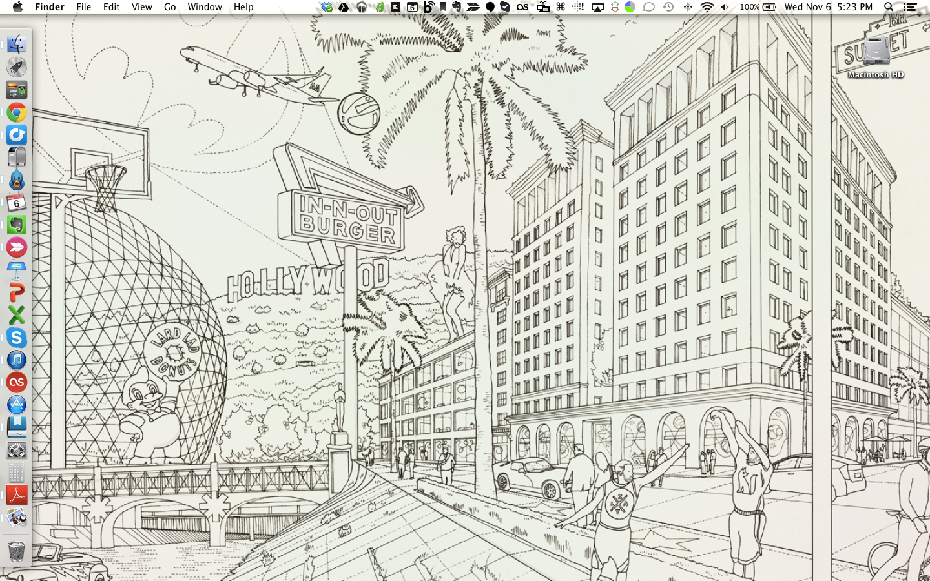Click Dropbox icon in menu bar

327,7
